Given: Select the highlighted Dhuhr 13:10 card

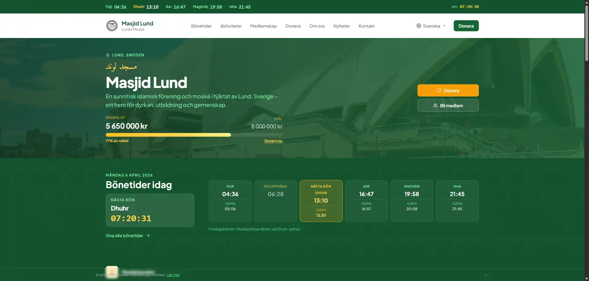Looking at the screenshot, I should pyautogui.click(x=321, y=201).
